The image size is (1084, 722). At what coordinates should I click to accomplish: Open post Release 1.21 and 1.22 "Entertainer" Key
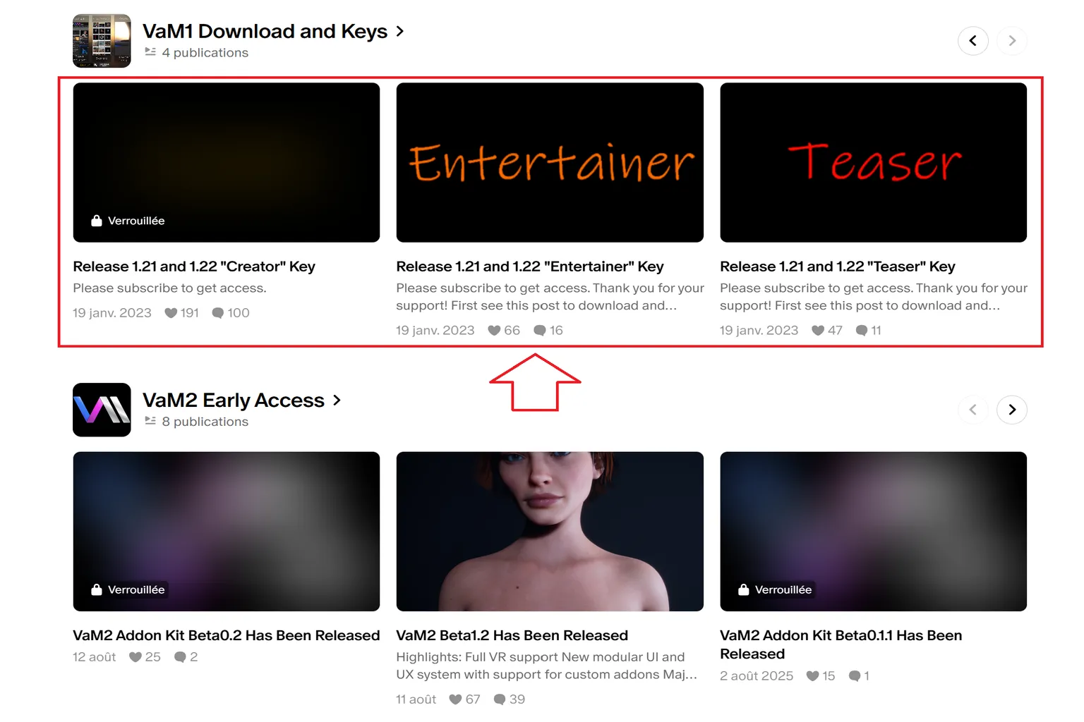[x=530, y=267]
